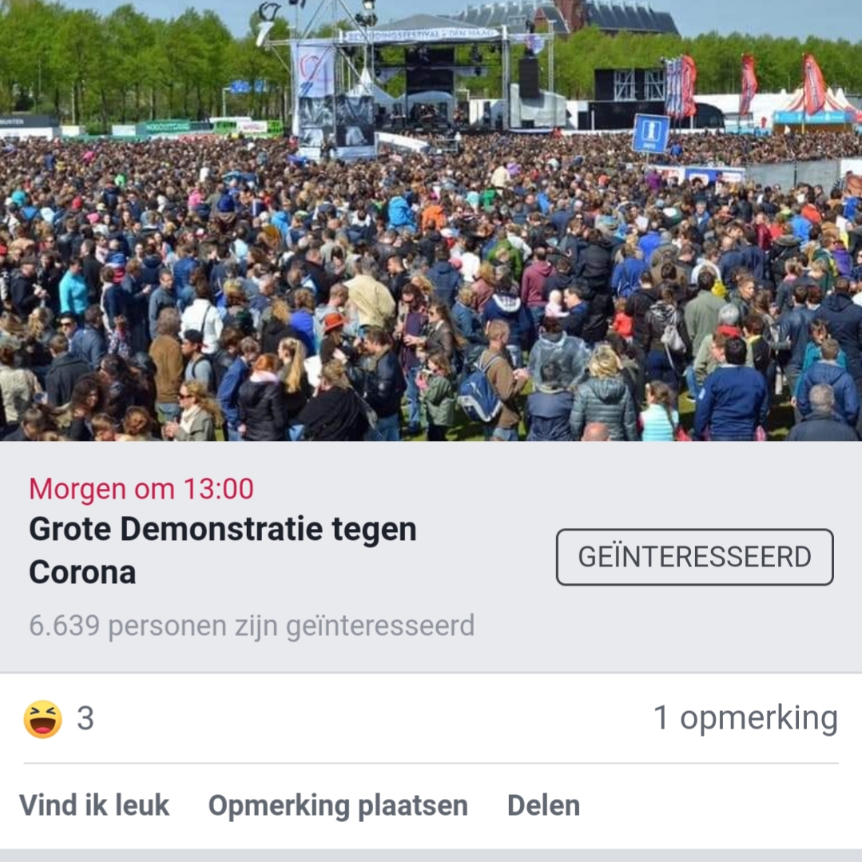Viewport: 862px width, 862px height.
Task: Click the blue information sign in photo
Action: [x=651, y=133]
